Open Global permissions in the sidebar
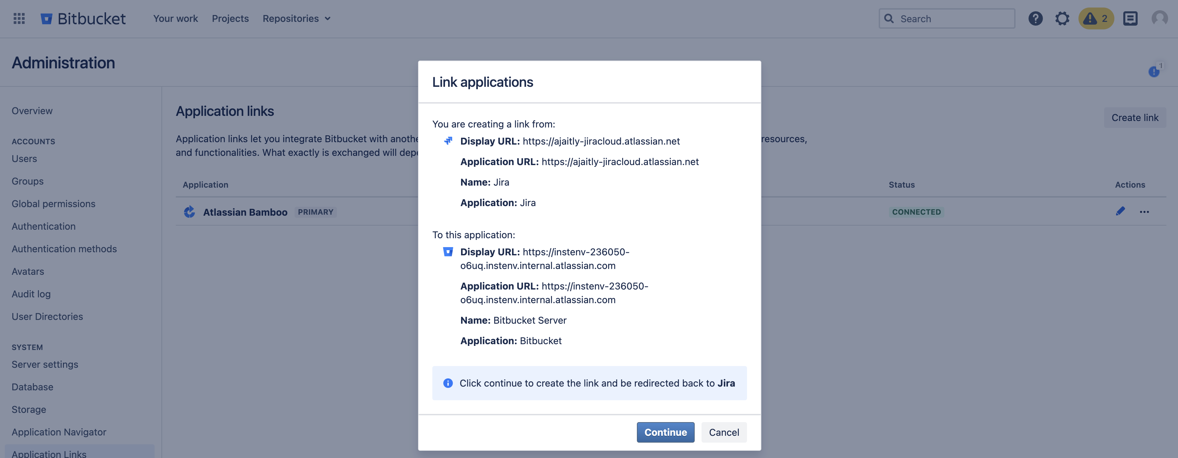Screen dimensions: 1178x458 [53, 203]
